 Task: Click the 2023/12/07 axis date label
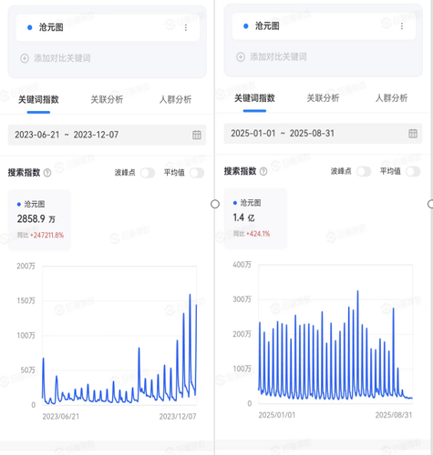(178, 417)
